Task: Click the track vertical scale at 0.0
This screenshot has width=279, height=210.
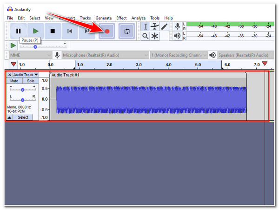Action: coord(44,99)
